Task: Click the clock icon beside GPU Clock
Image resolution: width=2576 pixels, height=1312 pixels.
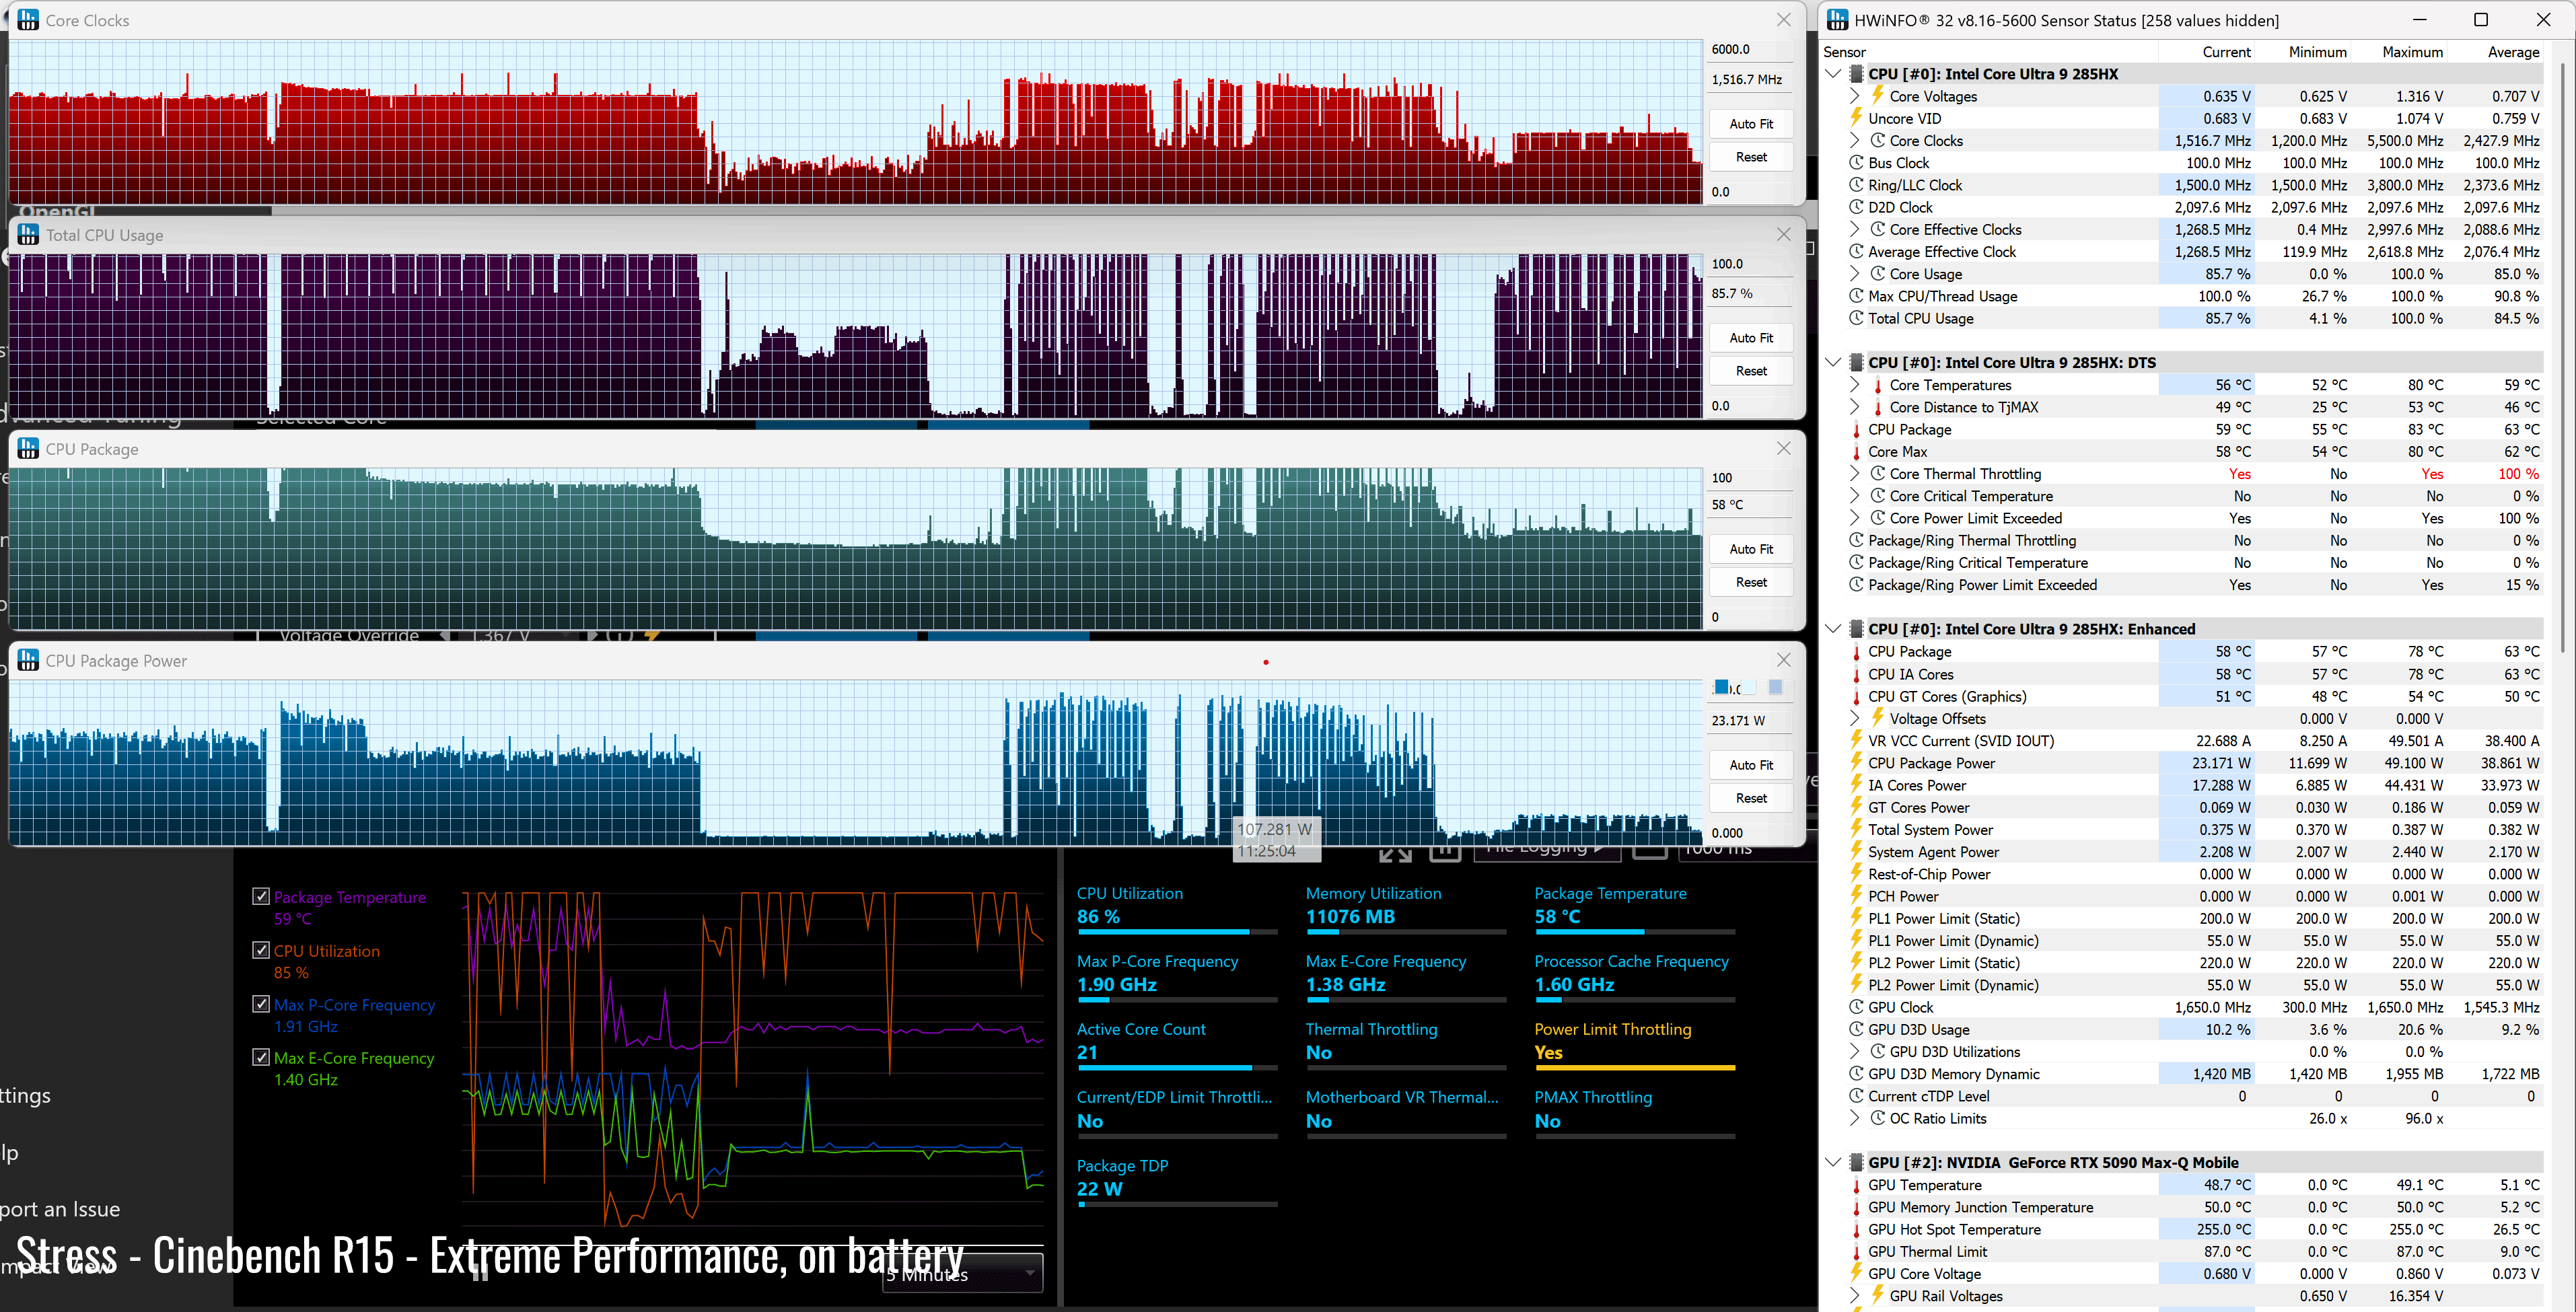Action: (1856, 1007)
